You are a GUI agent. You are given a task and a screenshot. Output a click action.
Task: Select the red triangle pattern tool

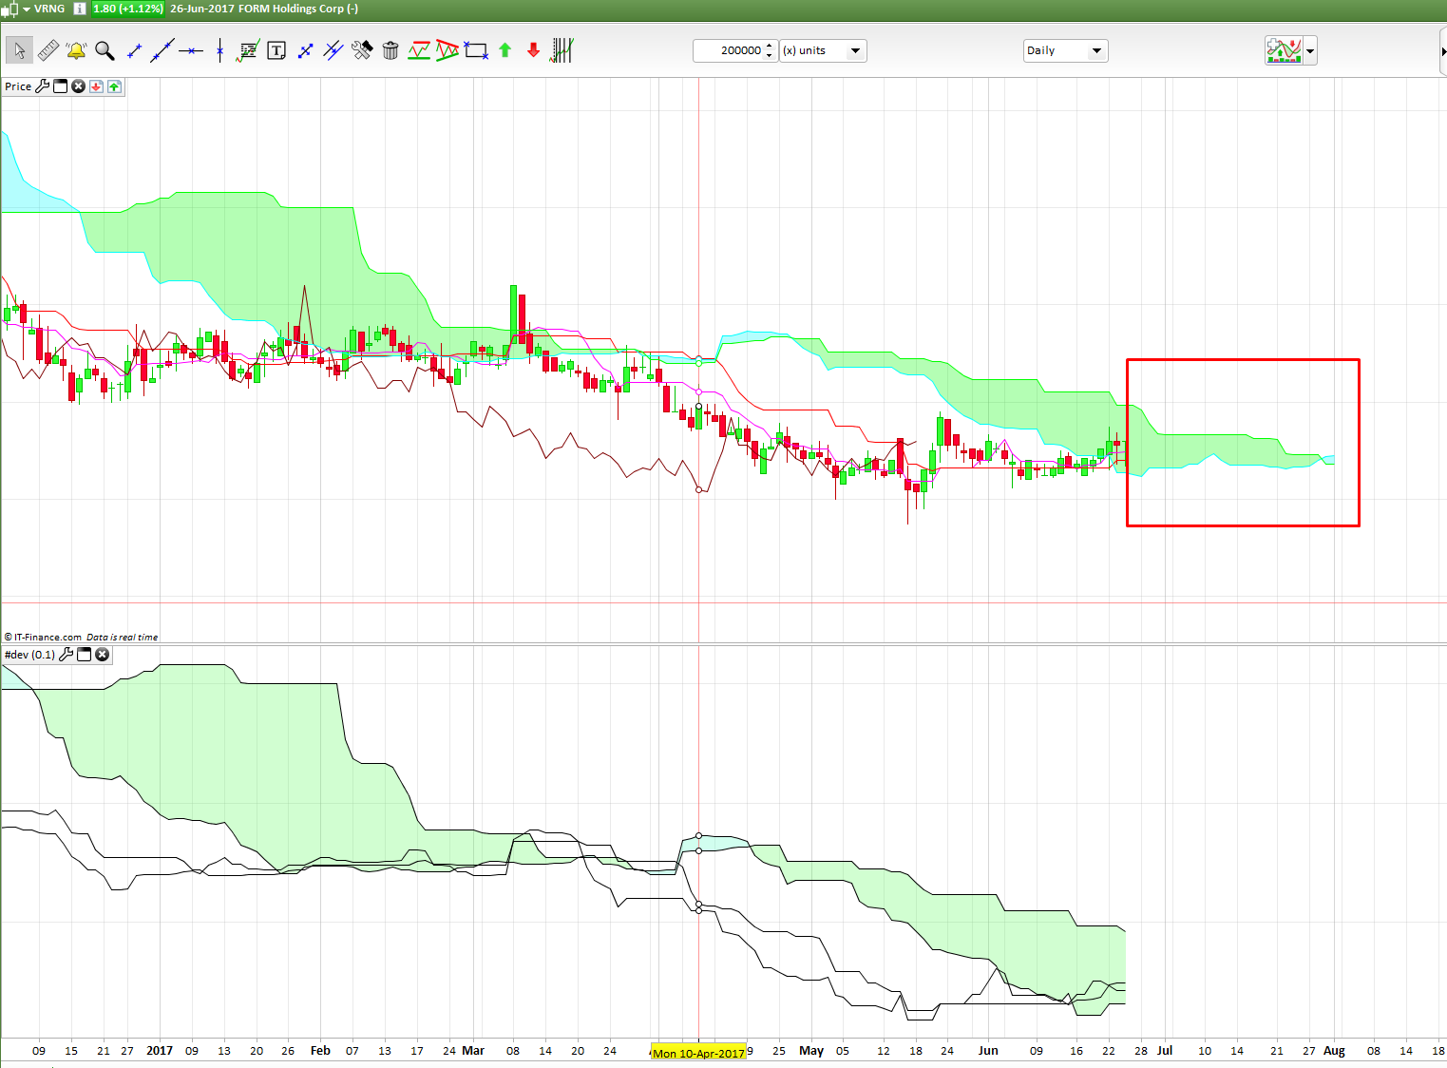pos(447,50)
